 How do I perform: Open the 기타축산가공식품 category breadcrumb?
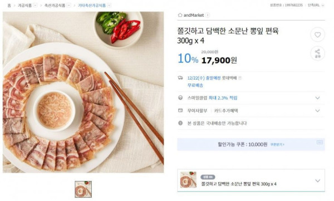coord(92,6)
